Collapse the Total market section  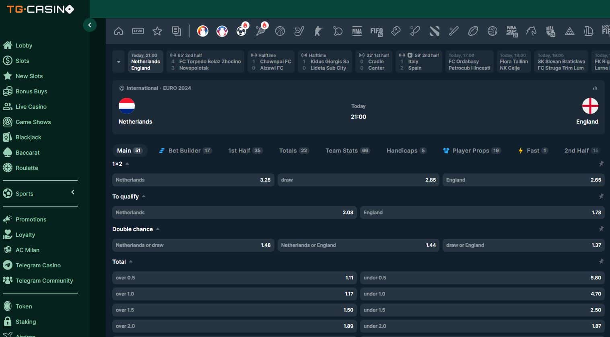click(131, 262)
